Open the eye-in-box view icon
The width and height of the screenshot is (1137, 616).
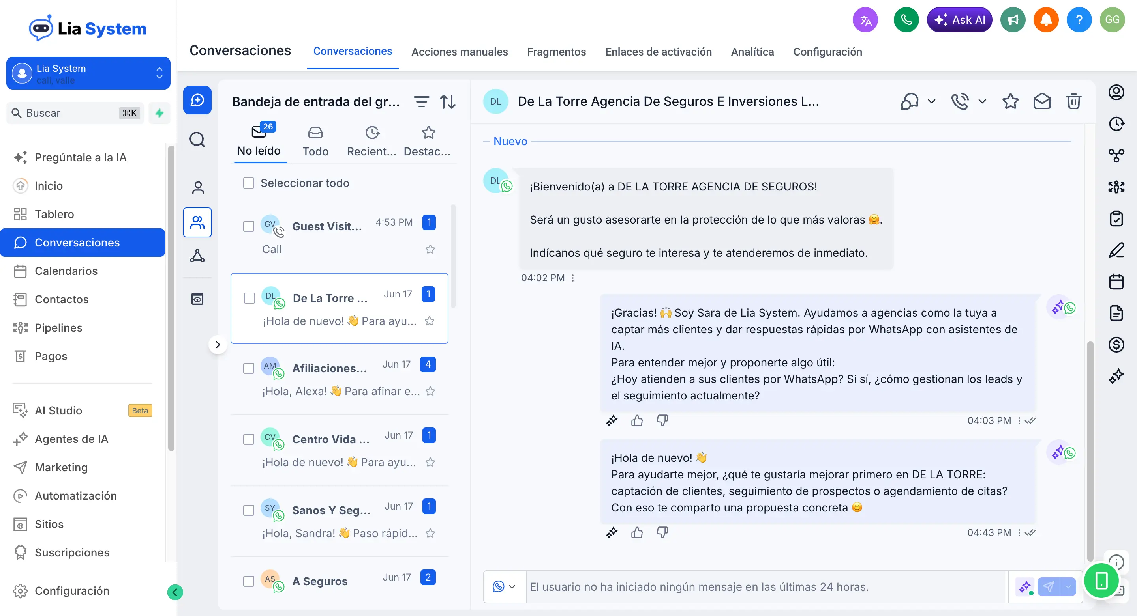pos(197,299)
